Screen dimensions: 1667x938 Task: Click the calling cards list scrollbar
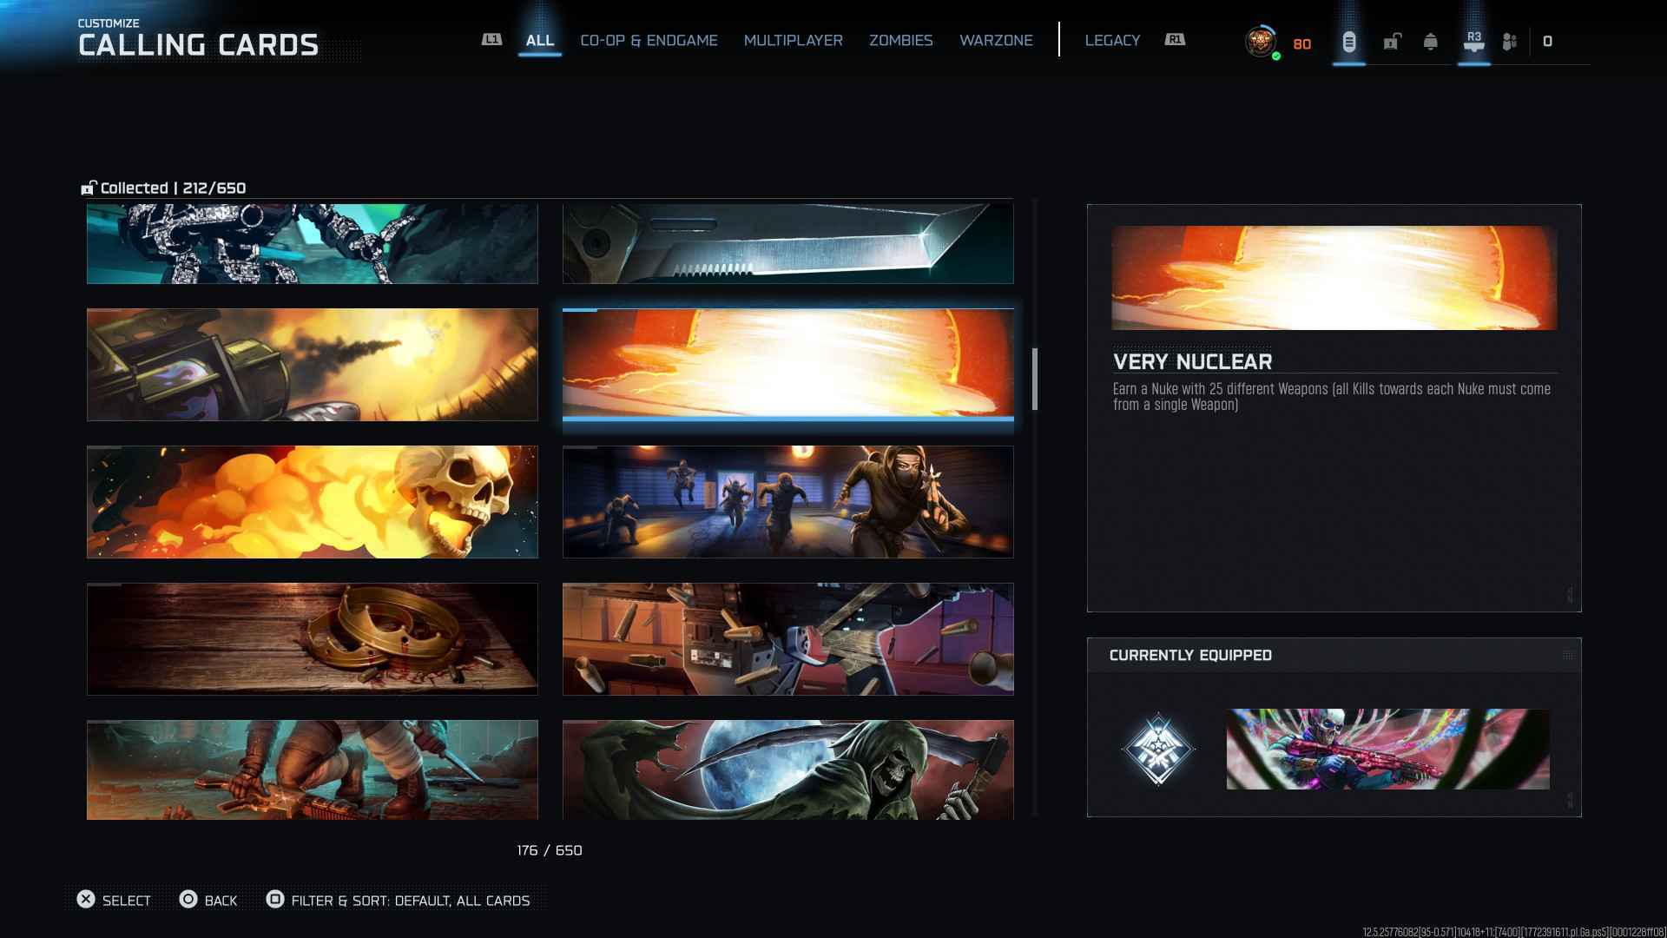click(x=1034, y=379)
